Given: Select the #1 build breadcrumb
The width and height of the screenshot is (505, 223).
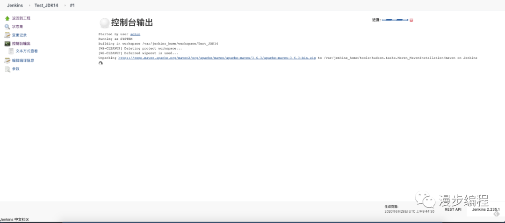Looking at the screenshot, I should 72,6.
